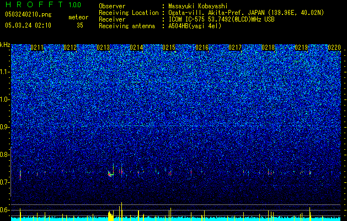Click the kHz axis unit label
This screenshot has height=221, width=347.
[5, 45]
